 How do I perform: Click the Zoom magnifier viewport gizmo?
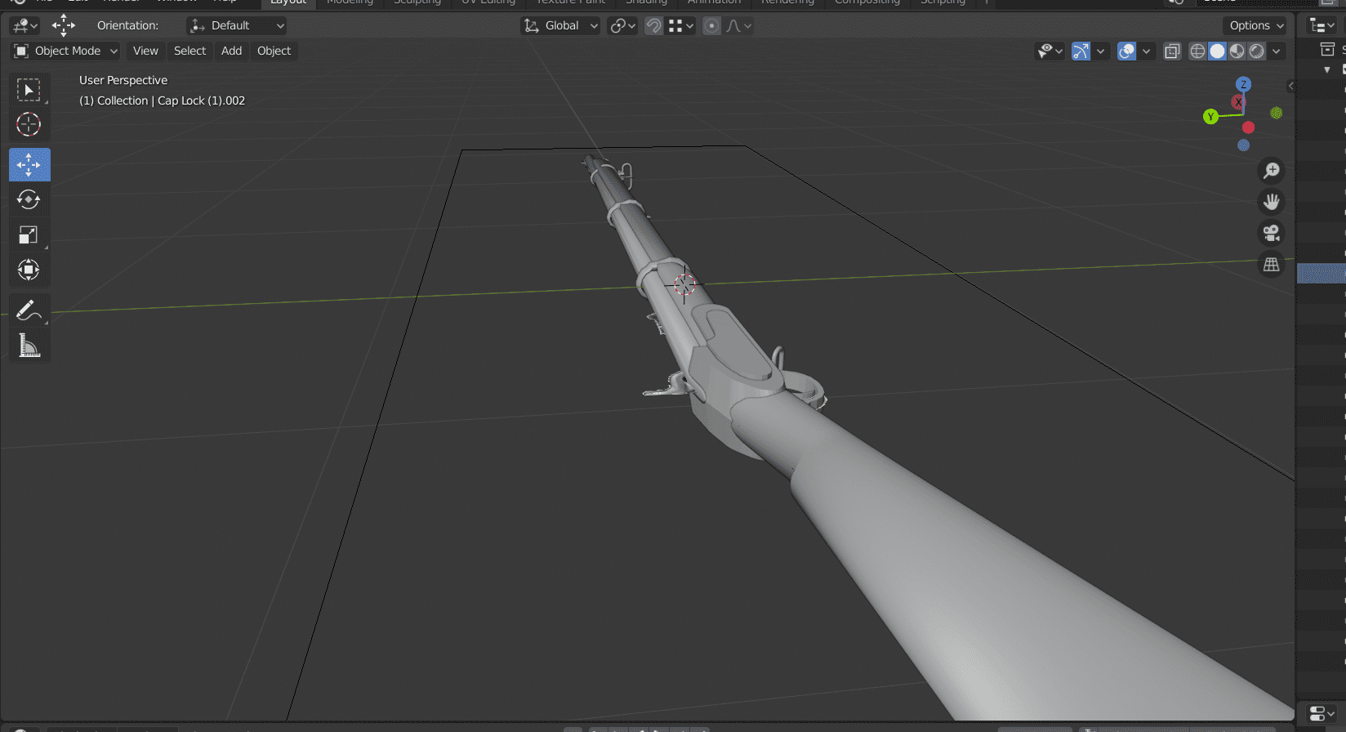1272,171
